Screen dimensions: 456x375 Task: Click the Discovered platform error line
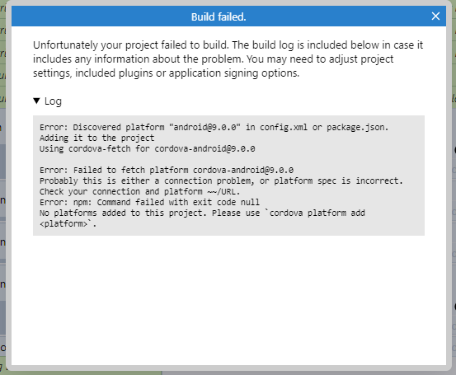214,127
